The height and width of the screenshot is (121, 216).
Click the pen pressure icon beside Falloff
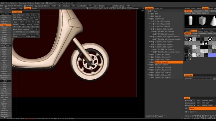coord(96,6)
